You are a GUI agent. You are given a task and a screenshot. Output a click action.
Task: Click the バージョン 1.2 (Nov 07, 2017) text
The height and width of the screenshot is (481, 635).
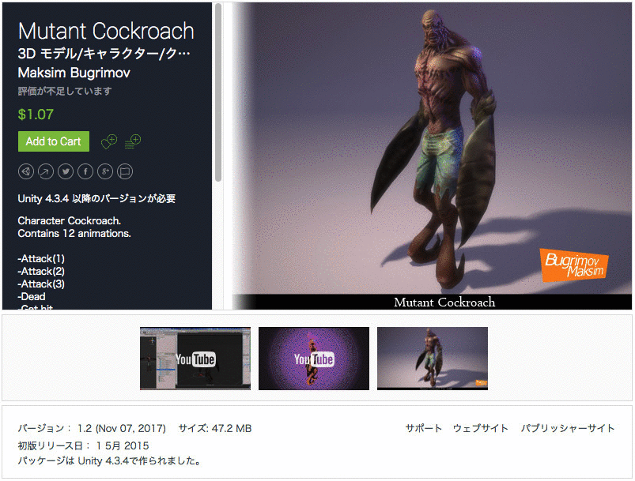(x=92, y=428)
